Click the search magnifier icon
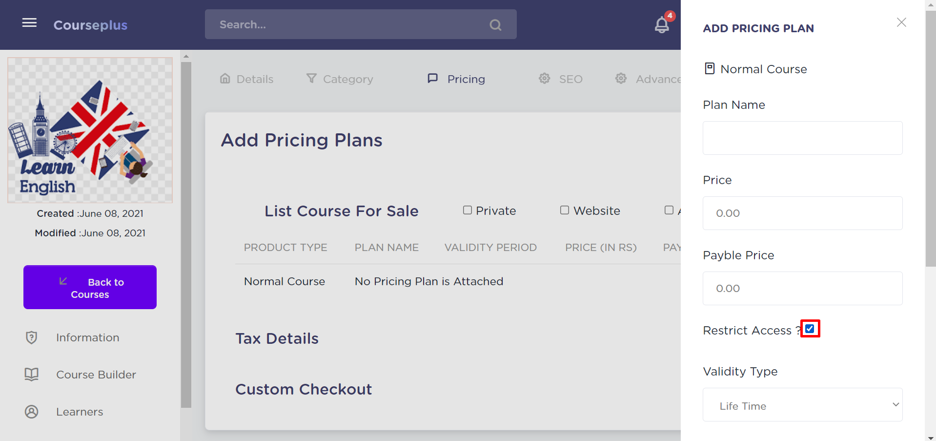Screen dimensions: 936x441 (495, 25)
